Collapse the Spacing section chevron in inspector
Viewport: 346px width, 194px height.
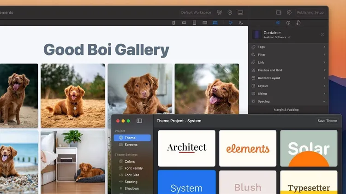[324, 101]
